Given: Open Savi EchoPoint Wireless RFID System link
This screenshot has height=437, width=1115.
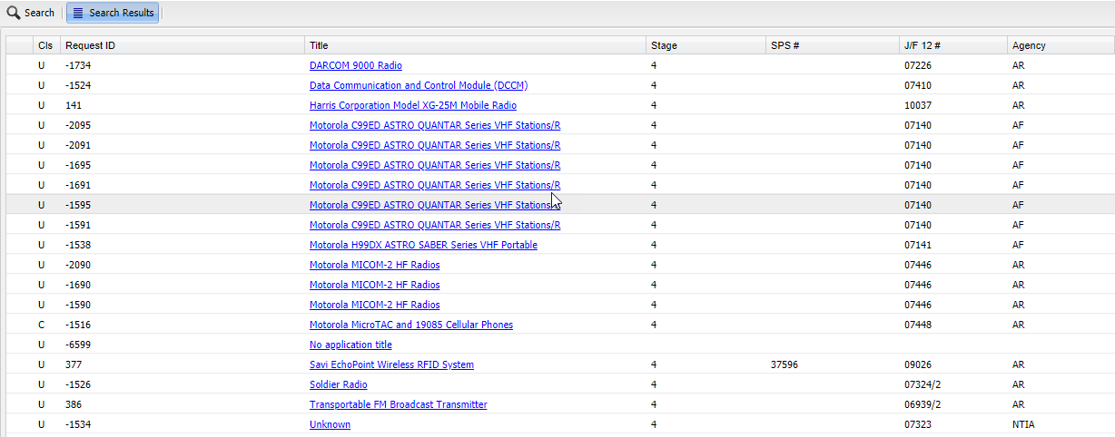Looking at the screenshot, I should pyautogui.click(x=391, y=364).
